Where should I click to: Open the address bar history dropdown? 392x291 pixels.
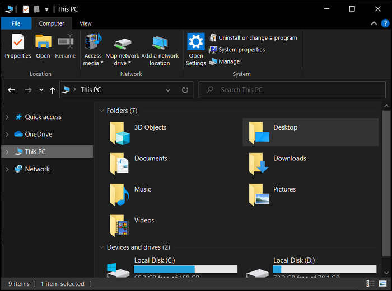[168, 90]
